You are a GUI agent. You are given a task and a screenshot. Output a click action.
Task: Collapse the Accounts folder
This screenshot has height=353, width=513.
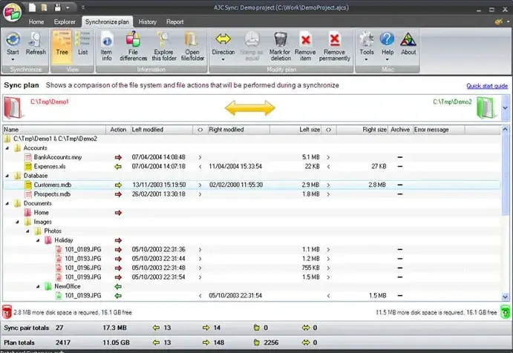click(7, 148)
